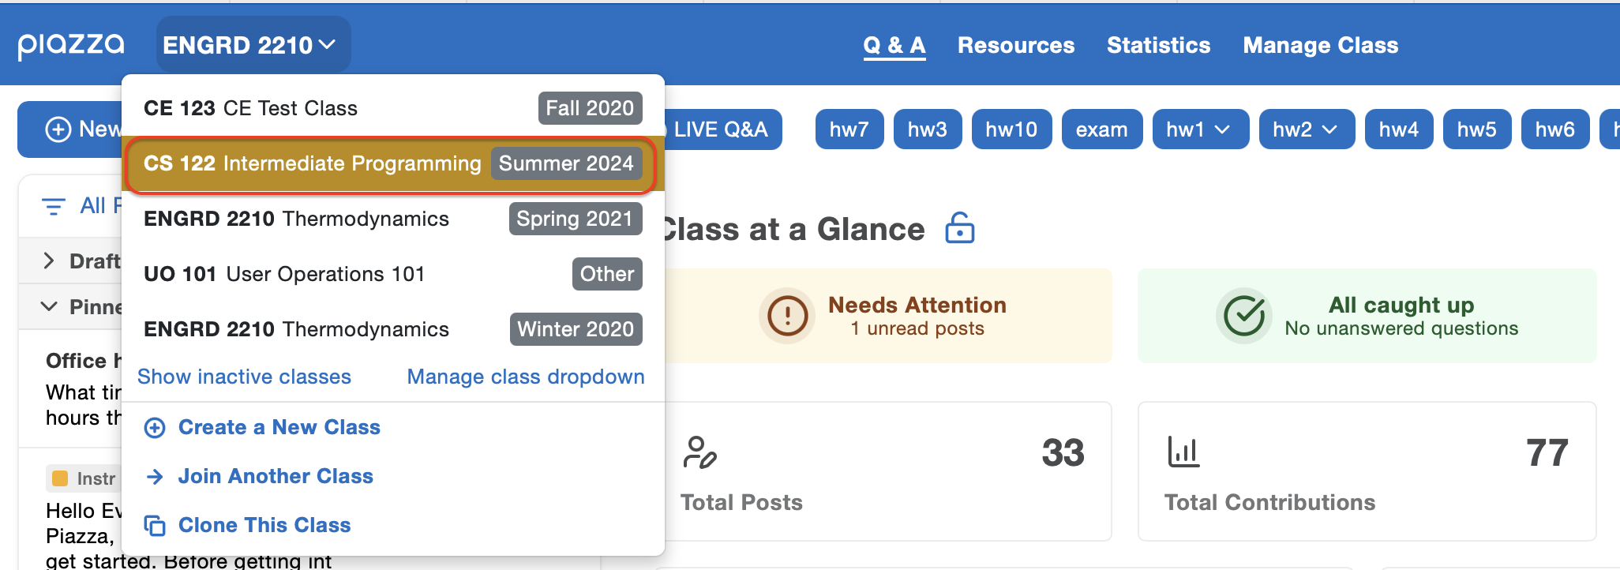The width and height of the screenshot is (1620, 570).
Task: Click the Winter 2020 term badge
Action: (576, 329)
